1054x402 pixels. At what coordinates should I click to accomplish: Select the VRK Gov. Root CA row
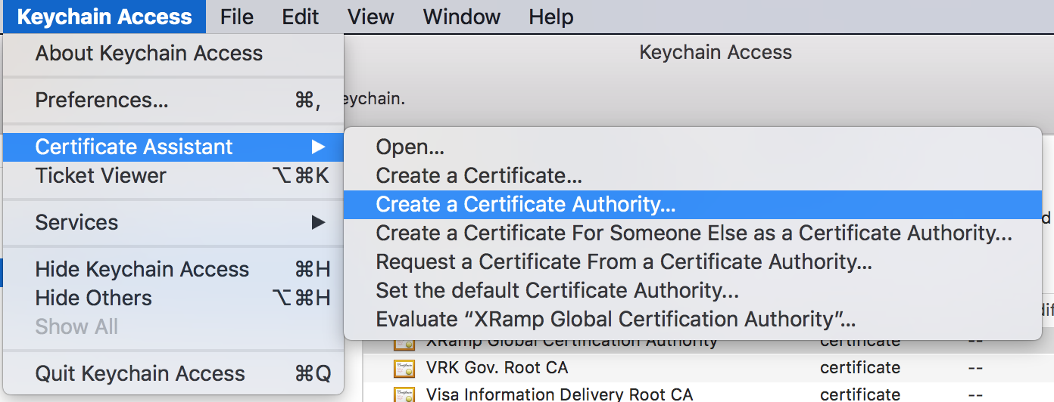point(708,368)
